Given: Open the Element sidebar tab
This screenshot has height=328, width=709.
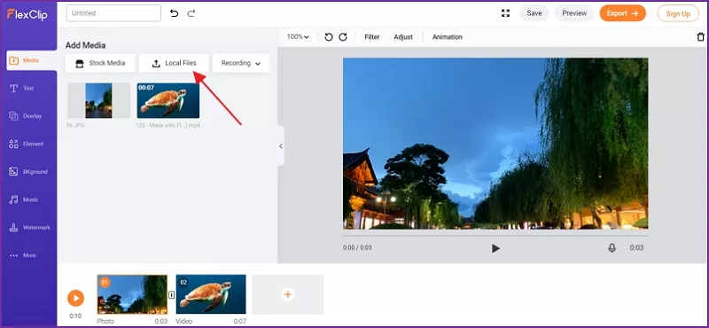Looking at the screenshot, I should coord(27,144).
